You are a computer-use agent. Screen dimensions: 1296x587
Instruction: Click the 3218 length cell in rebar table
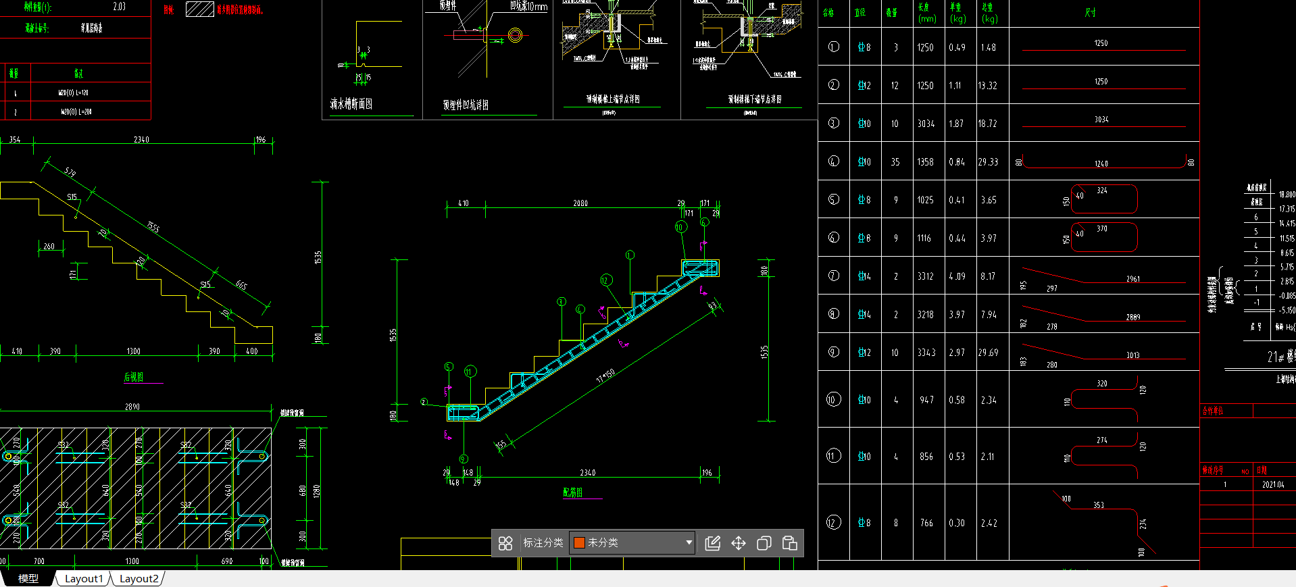pyautogui.click(x=926, y=315)
